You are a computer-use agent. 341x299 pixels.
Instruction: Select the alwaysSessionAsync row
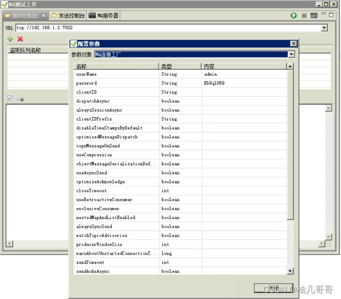coord(180,110)
